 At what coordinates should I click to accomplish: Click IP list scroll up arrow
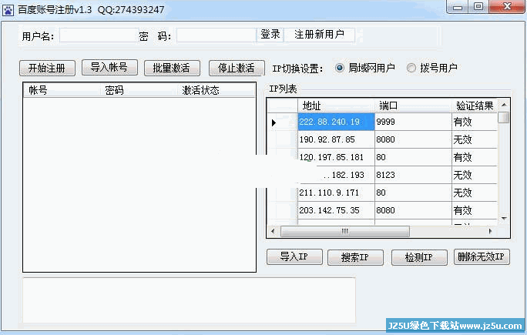[504, 105]
